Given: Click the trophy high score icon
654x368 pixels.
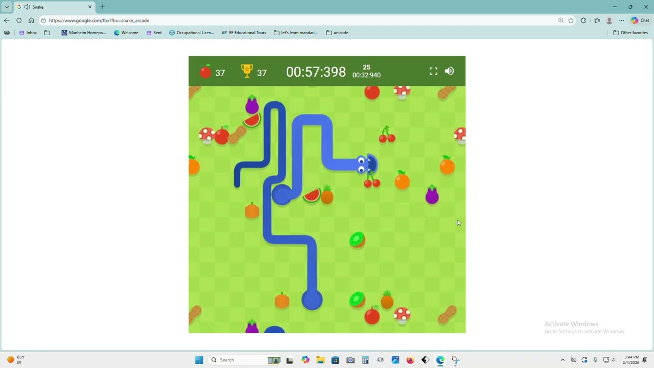Looking at the screenshot, I should coord(247,71).
